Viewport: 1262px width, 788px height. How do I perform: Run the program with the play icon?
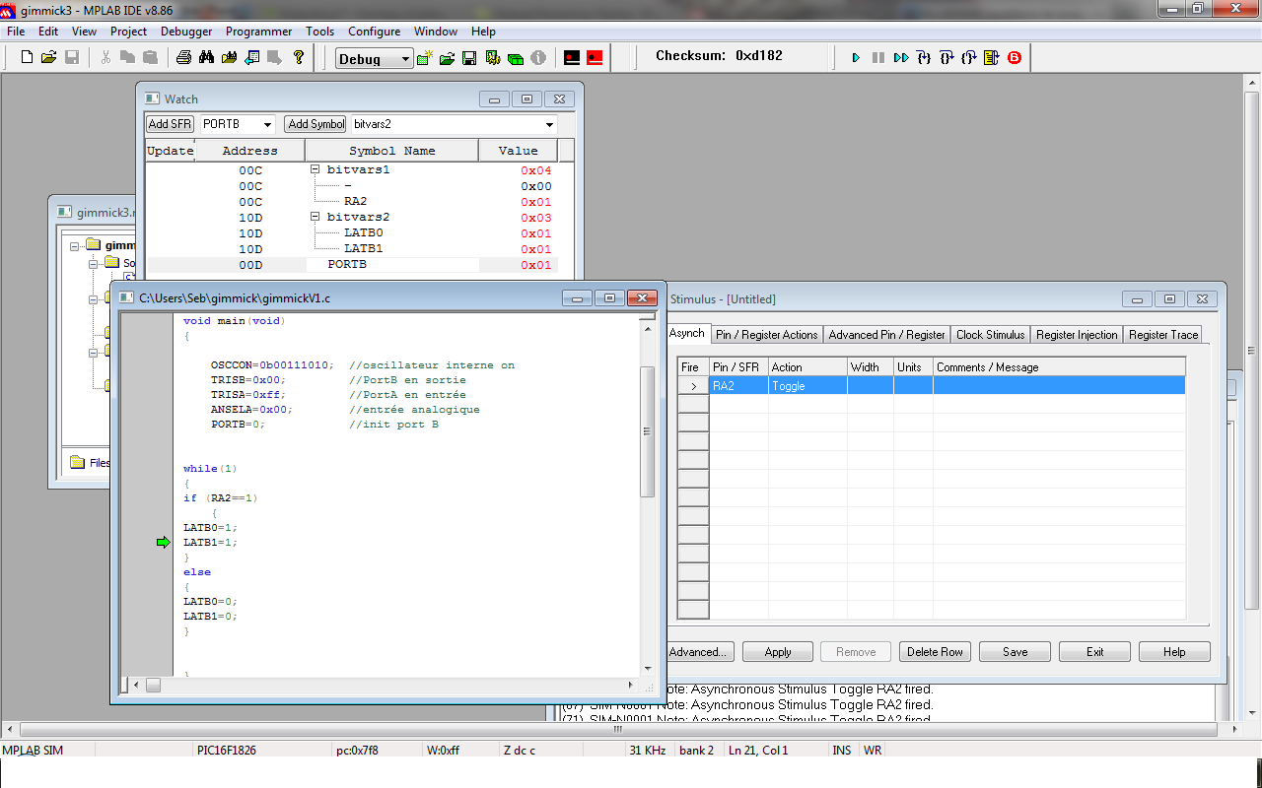click(x=856, y=58)
